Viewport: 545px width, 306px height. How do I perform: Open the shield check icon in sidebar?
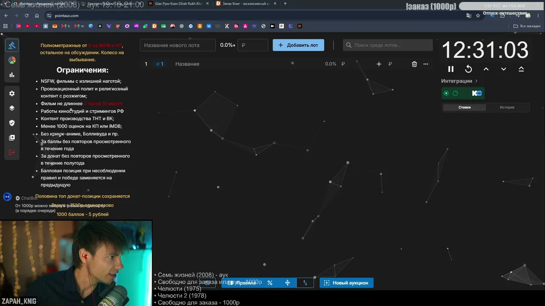pyautogui.click(x=12, y=123)
